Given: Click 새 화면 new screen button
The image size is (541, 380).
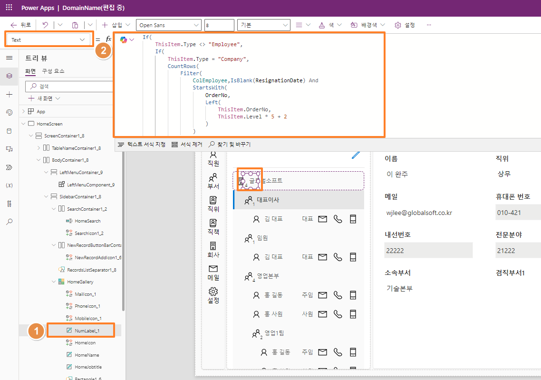Looking at the screenshot, I should tap(44, 98).
